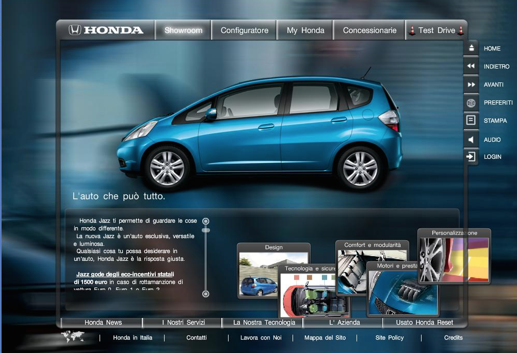Select the Test Drive tab
517x353 pixels.
point(437,30)
